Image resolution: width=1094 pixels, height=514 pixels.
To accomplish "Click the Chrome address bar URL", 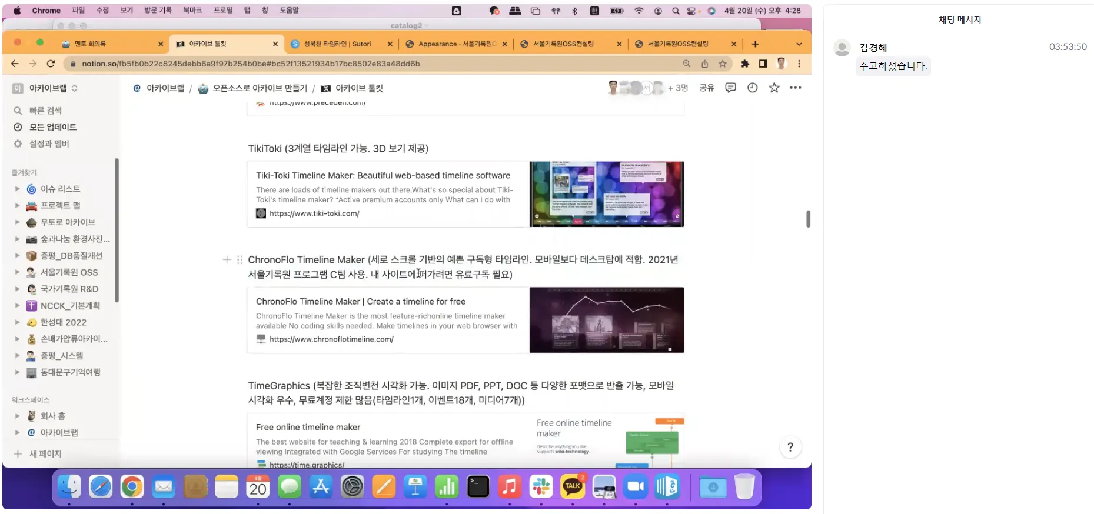I will click(x=251, y=64).
